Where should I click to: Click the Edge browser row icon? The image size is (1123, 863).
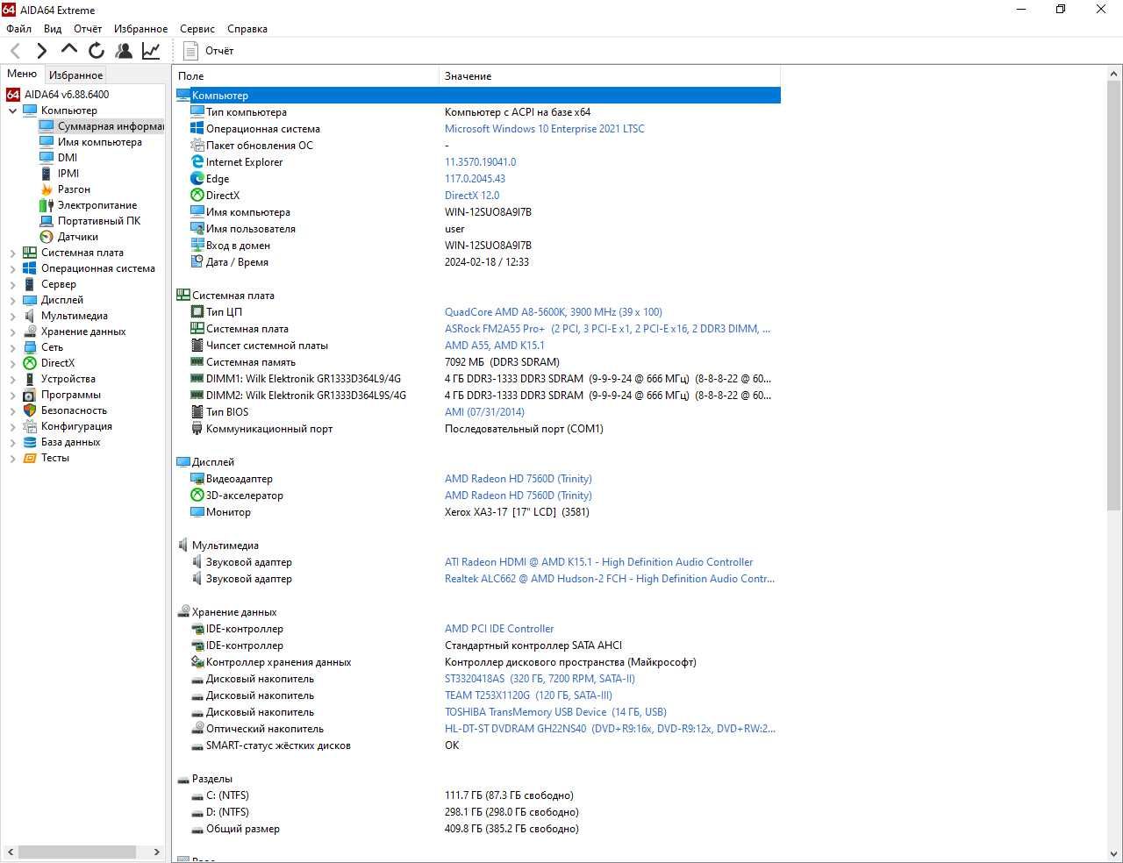(x=197, y=179)
